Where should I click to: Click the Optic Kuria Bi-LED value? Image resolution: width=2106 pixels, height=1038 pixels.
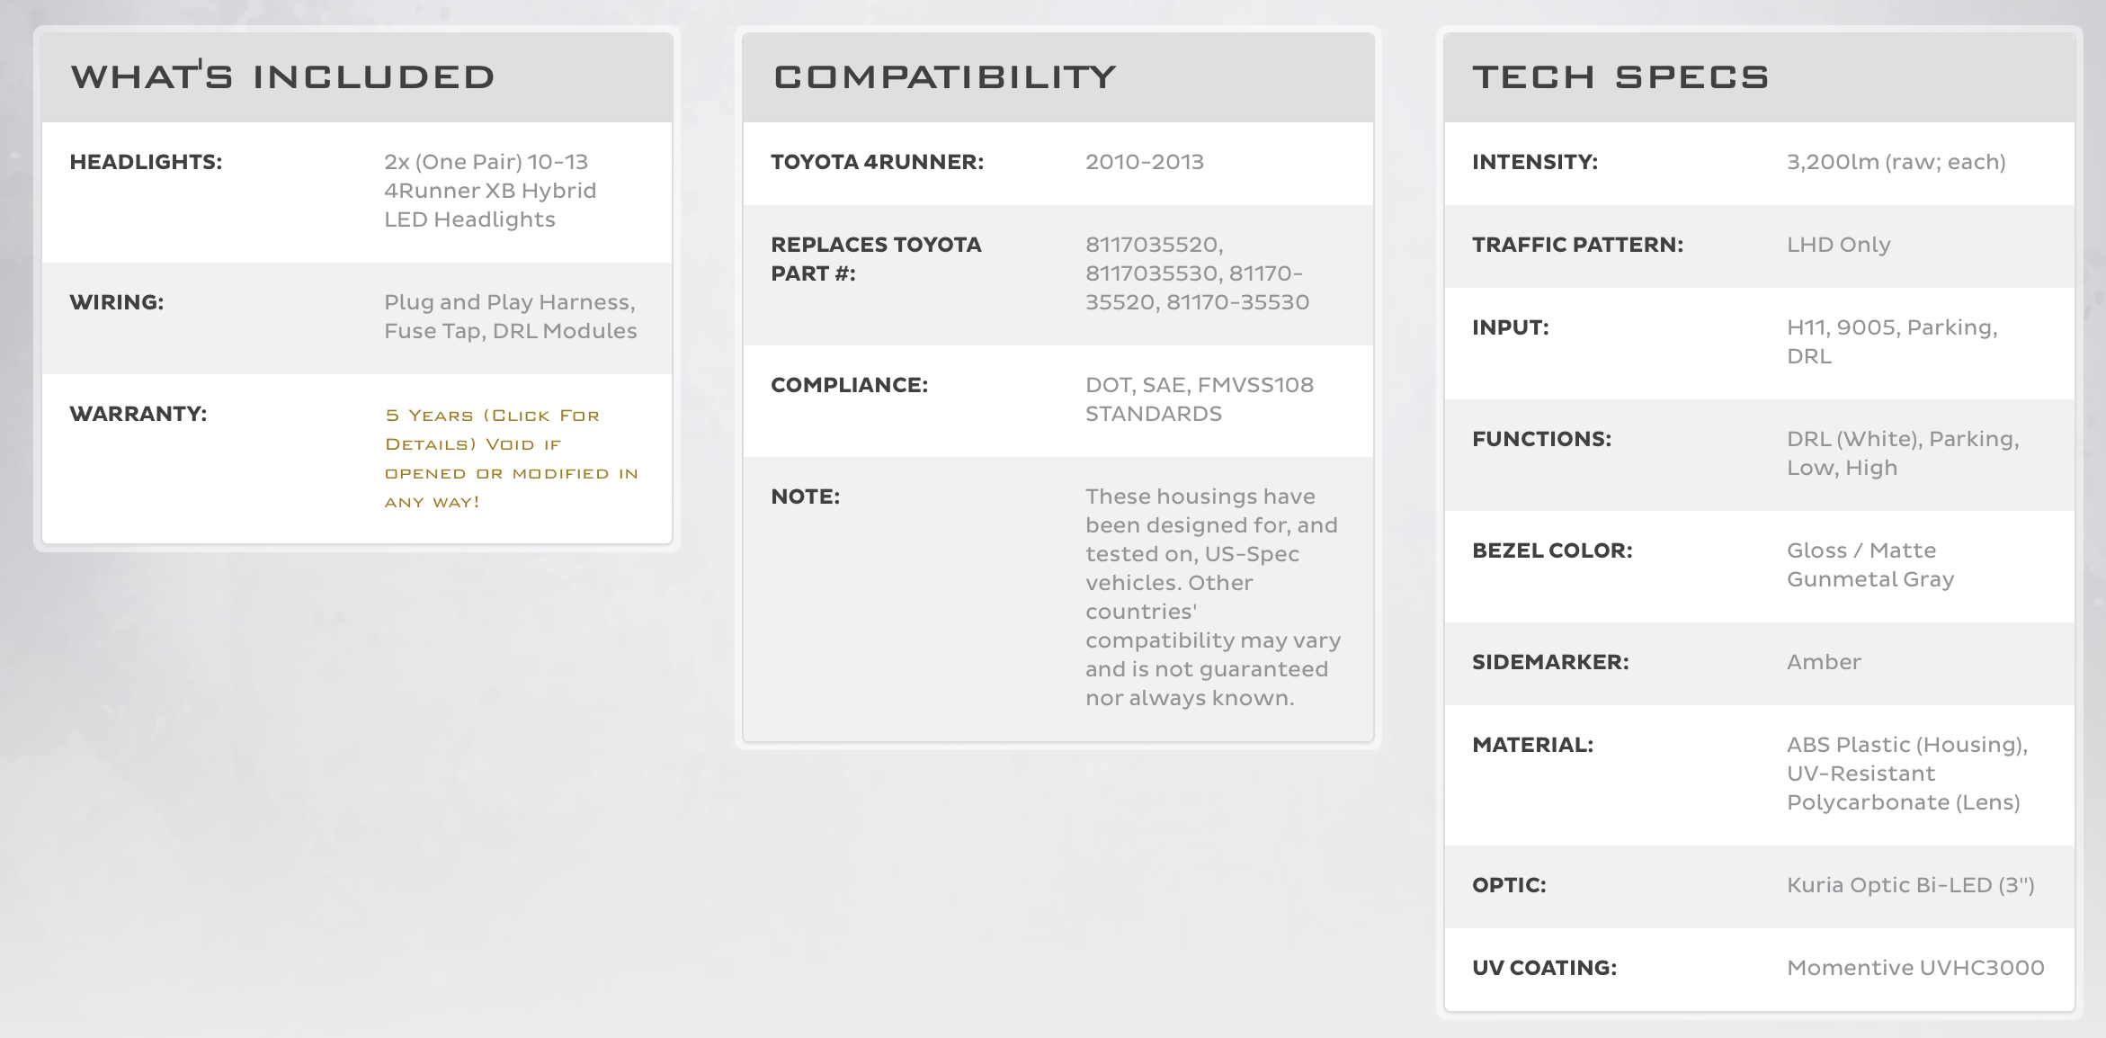point(1910,885)
